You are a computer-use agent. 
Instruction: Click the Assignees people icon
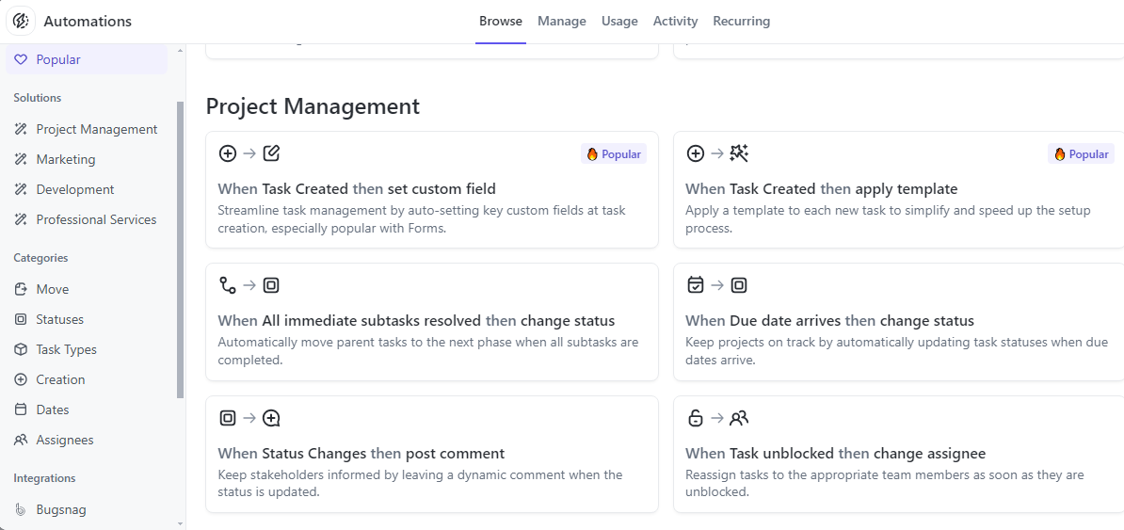coord(21,440)
